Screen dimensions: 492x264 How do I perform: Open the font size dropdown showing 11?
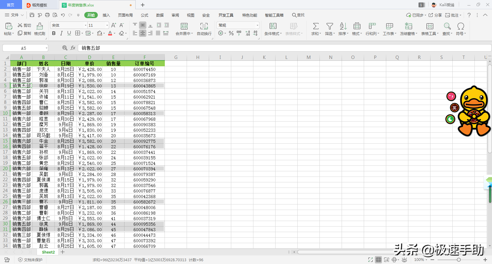(x=107, y=25)
